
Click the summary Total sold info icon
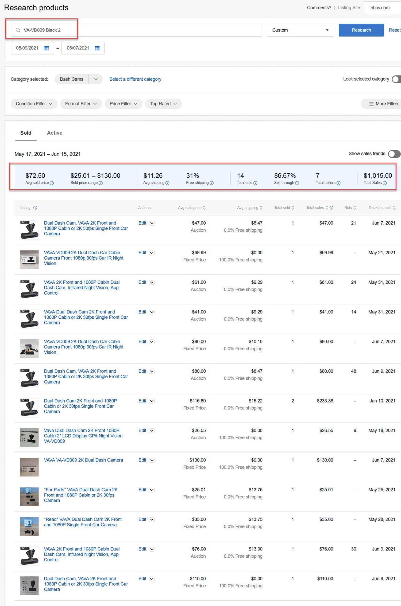pos(255,183)
